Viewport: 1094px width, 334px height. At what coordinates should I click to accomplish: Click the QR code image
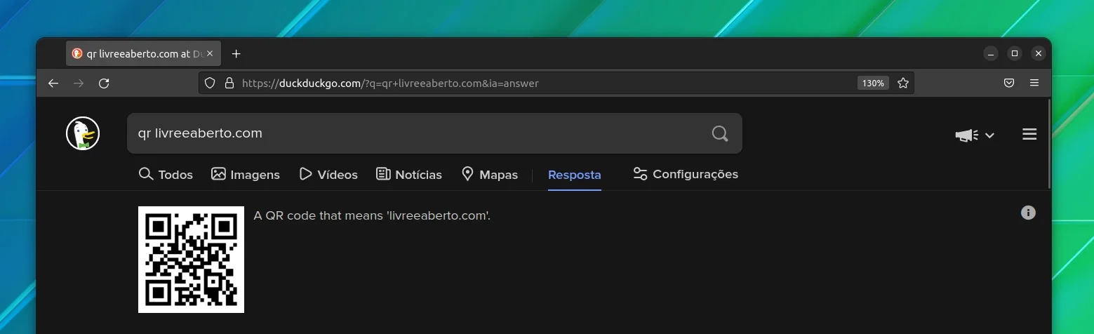pos(191,260)
